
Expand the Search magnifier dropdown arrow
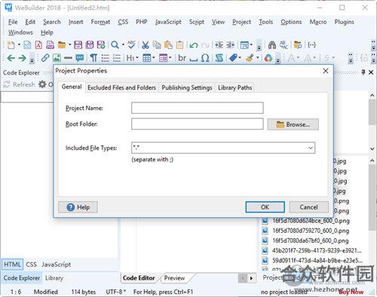(123, 45)
